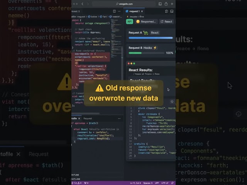This screenshot has height=185, width=247.
Task: Change encoding via UTF-LF entry
Action: (x=165, y=183)
